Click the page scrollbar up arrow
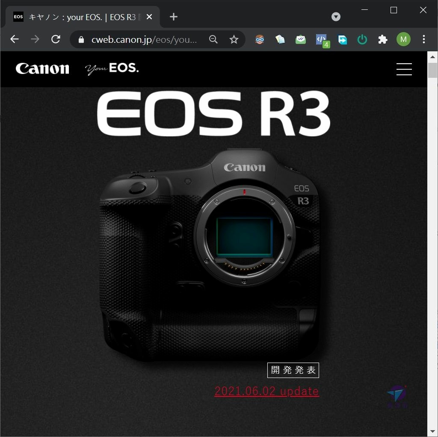Image resolution: width=438 pixels, height=437 pixels. 432,57
